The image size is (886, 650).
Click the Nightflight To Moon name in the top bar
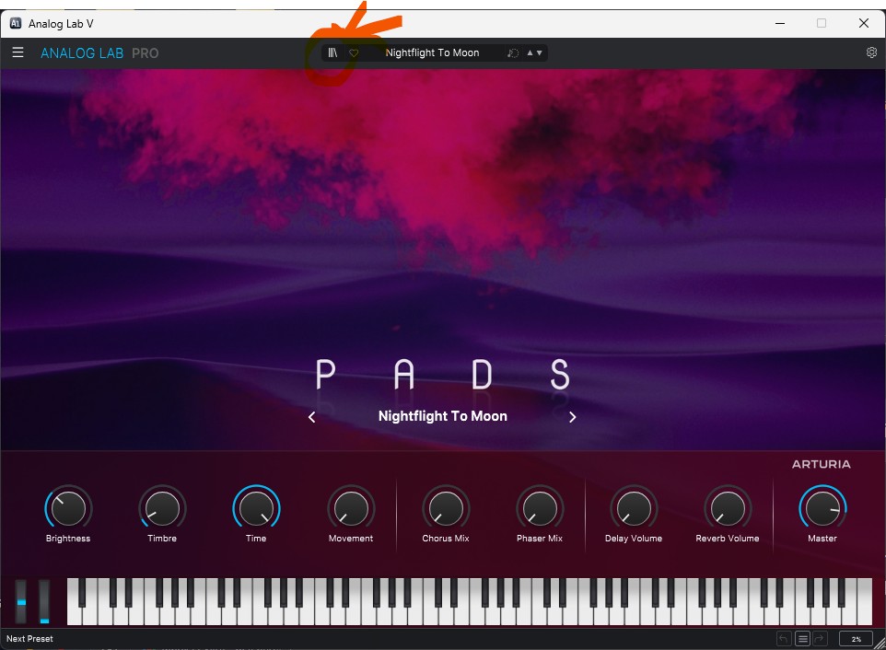click(x=432, y=52)
